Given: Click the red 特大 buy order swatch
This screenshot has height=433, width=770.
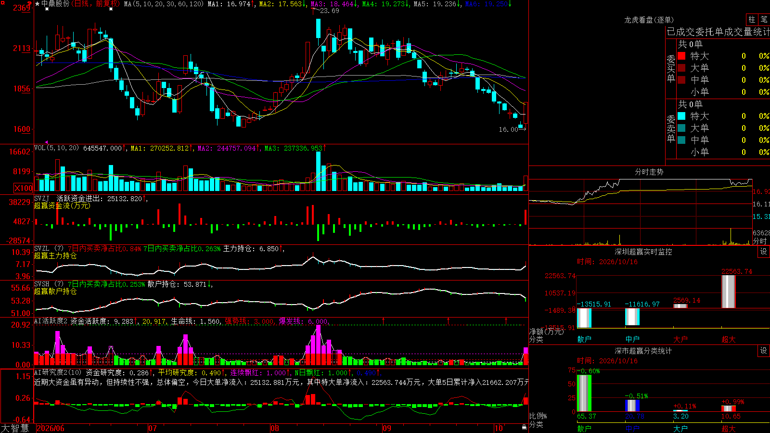Looking at the screenshot, I should [x=681, y=56].
